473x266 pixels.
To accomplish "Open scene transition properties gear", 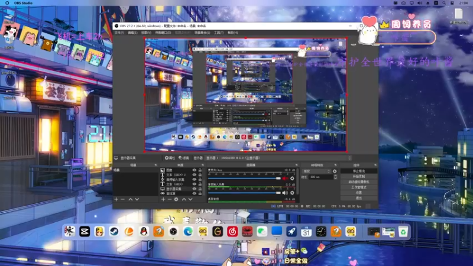I will tap(335, 171).
